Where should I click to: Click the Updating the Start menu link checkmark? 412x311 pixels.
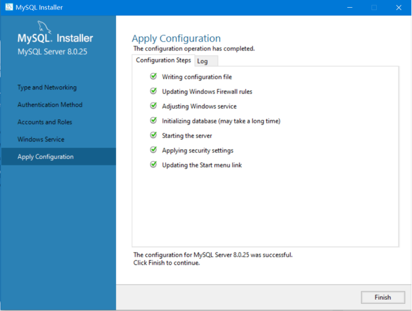coord(154,164)
